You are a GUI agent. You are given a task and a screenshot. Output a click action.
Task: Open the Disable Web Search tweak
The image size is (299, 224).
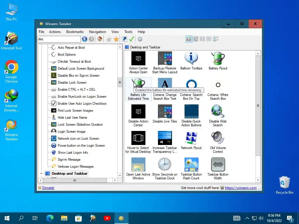tap(218, 116)
